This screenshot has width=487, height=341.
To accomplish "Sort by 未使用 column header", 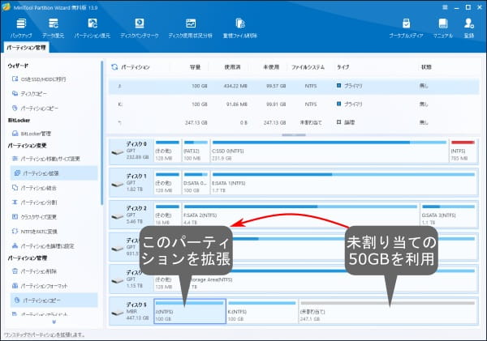I will 271,67.
